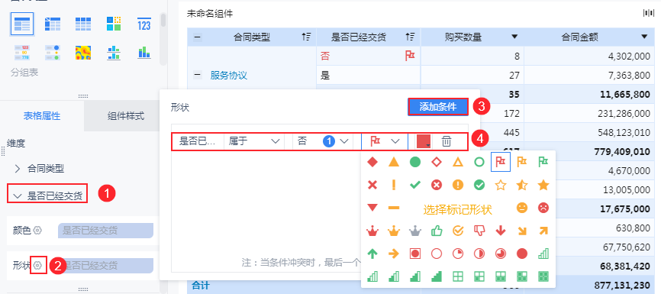Pick the red sad face marker
This screenshot has height=294, width=661.
543,208
